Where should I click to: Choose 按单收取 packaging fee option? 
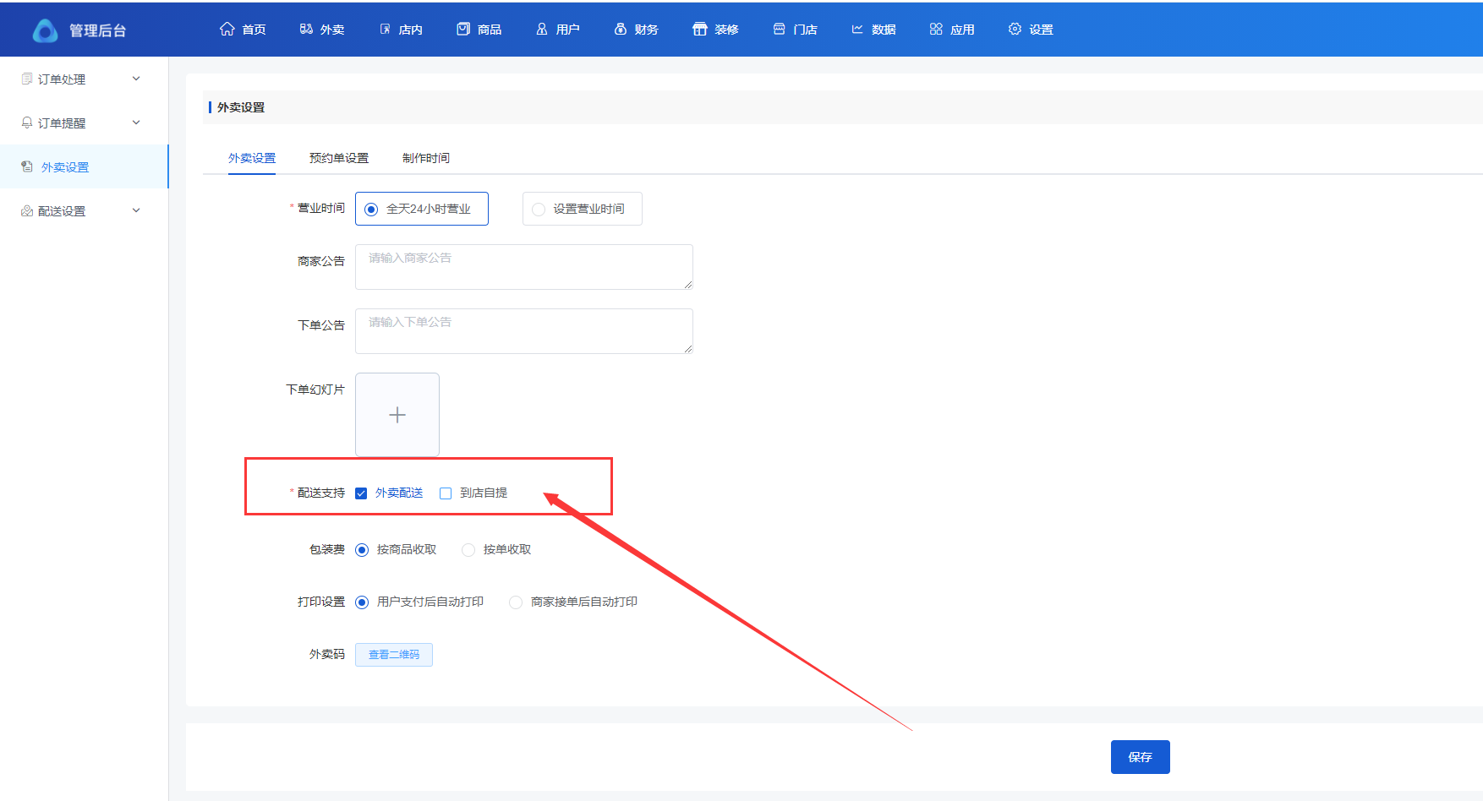click(468, 550)
